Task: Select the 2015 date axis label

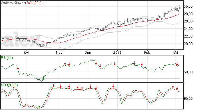Action: click(x=117, y=52)
